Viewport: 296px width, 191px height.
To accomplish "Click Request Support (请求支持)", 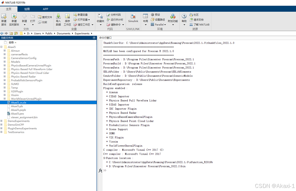I will click(196, 20).
